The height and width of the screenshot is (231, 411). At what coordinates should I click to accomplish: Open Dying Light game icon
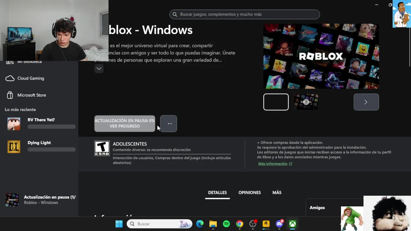[14, 147]
